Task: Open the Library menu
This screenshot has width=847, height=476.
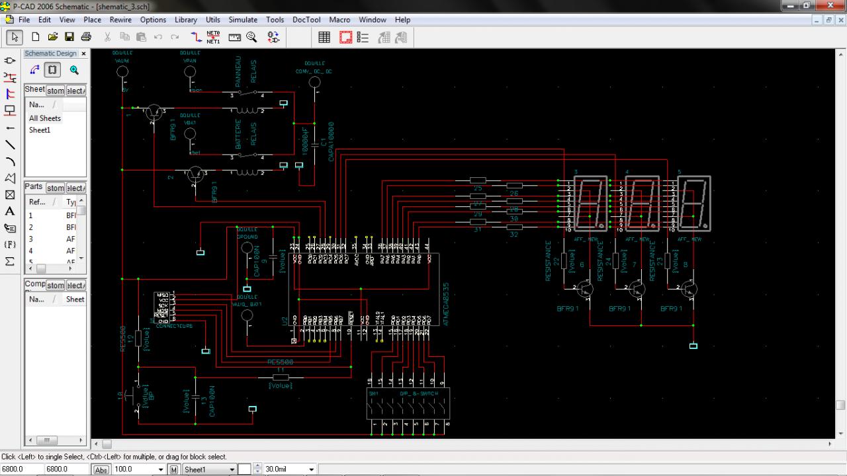Action: tap(186, 20)
